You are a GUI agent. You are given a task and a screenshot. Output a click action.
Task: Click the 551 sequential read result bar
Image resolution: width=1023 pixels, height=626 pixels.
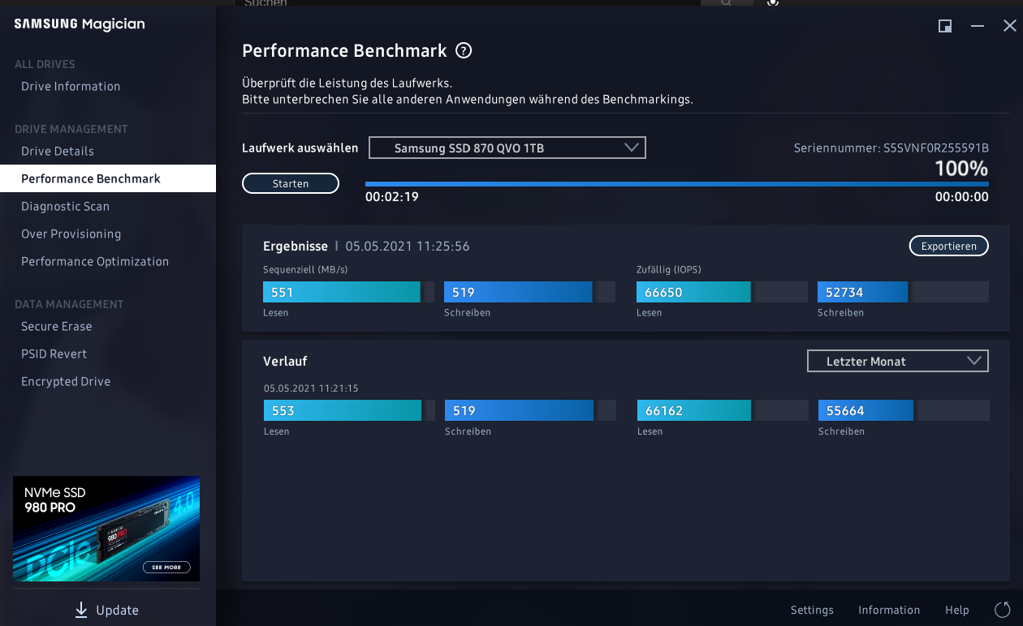coord(348,292)
